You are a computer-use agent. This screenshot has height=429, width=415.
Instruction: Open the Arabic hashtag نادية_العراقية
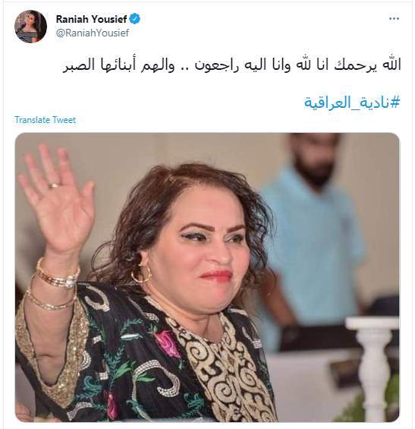(352, 103)
